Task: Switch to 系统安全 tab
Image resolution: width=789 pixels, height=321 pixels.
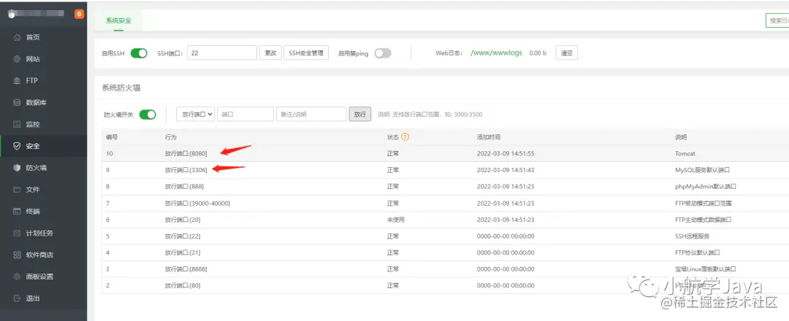Action: tap(119, 20)
